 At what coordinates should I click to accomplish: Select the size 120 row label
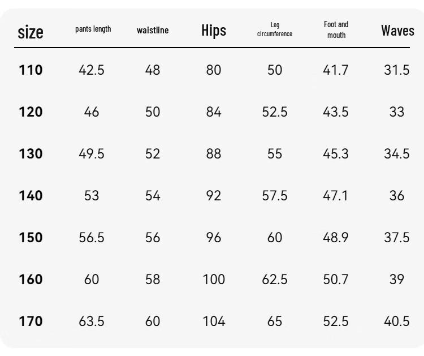[x=31, y=112]
